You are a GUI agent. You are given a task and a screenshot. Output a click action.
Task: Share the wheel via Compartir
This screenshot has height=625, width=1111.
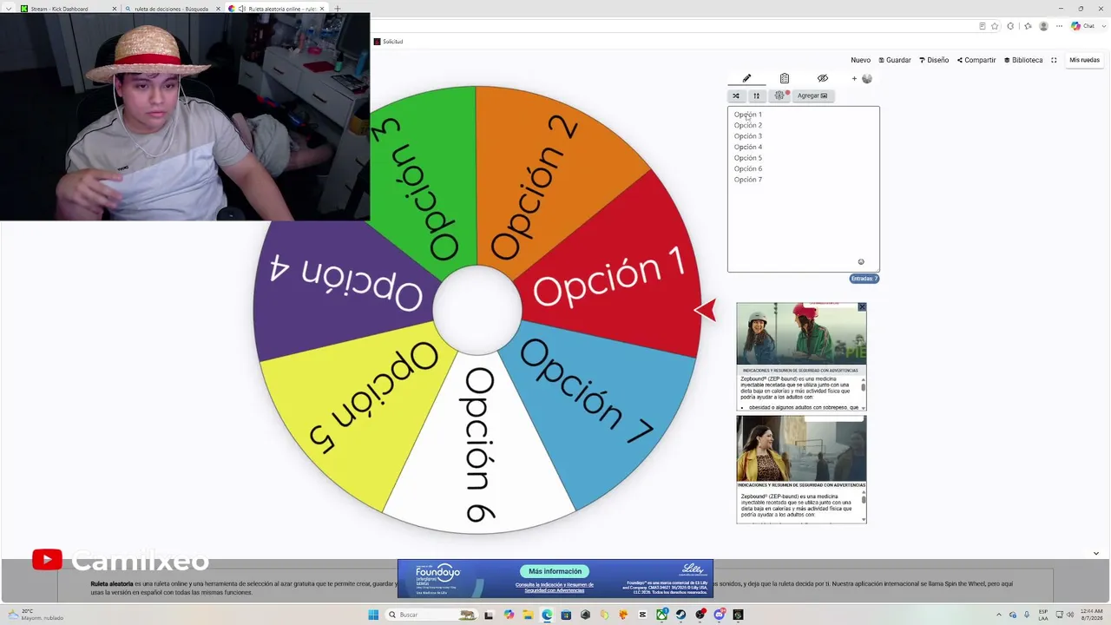point(976,60)
